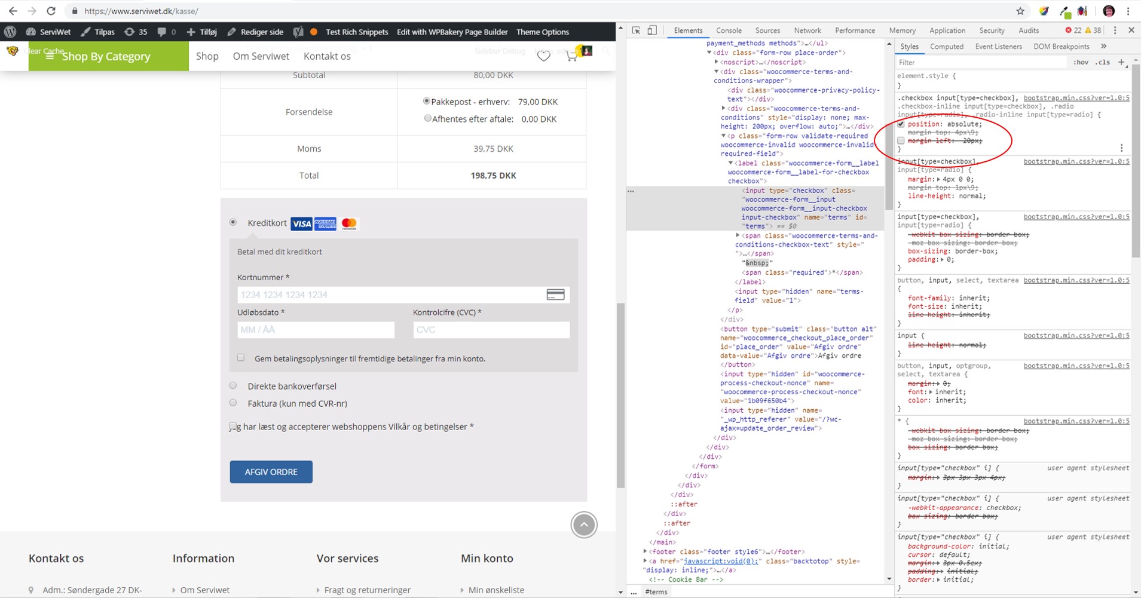This screenshot has width=1141, height=598.
Task: Open the Computed styles tab
Action: [947, 46]
